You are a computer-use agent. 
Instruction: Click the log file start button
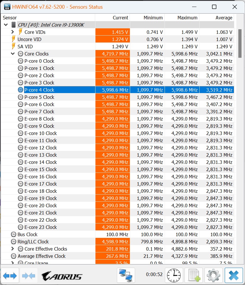pyautogui.click(x=194, y=275)
